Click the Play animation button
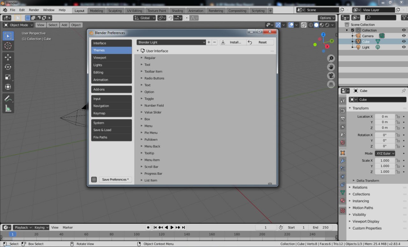Viewport: 408px width, 247px height. point(172,227)
